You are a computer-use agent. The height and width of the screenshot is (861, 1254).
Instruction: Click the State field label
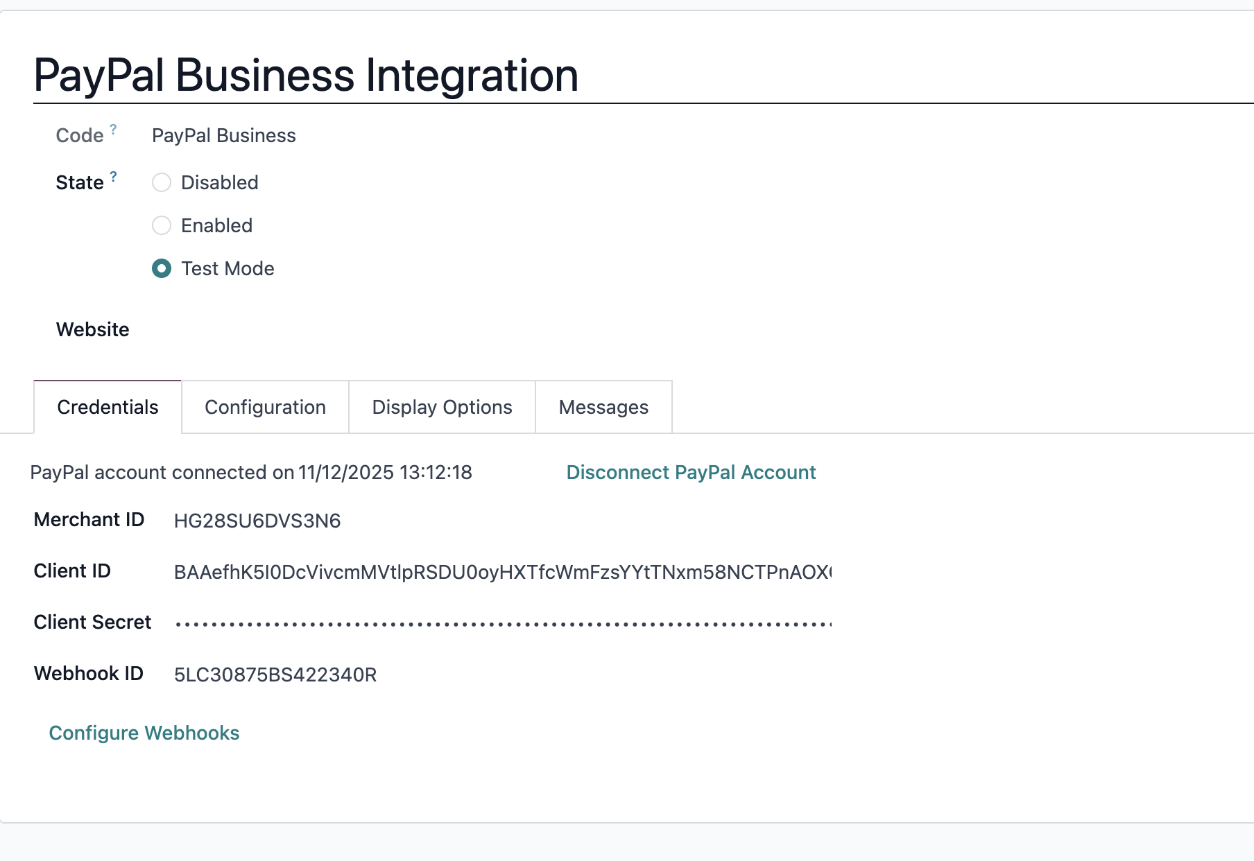coord(79,182)
